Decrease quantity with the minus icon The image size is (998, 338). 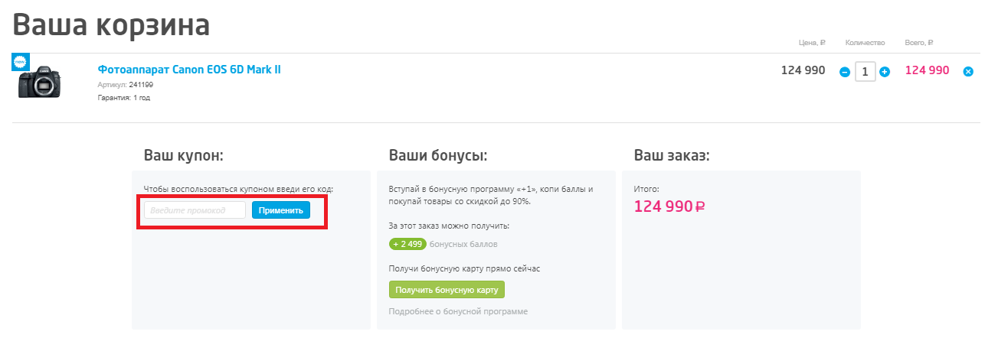pyautogui.click(x=845, y=72)
